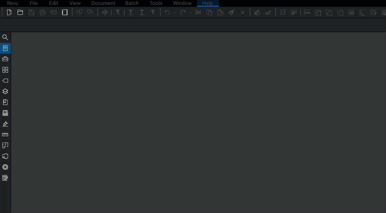This screenshot has width=386, height=213.
Task: Select the format painter brush
Action: coord(232,13)
